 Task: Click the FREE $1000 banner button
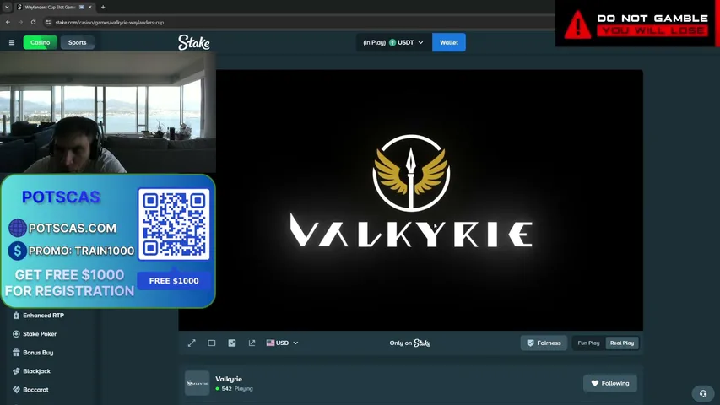174,281
